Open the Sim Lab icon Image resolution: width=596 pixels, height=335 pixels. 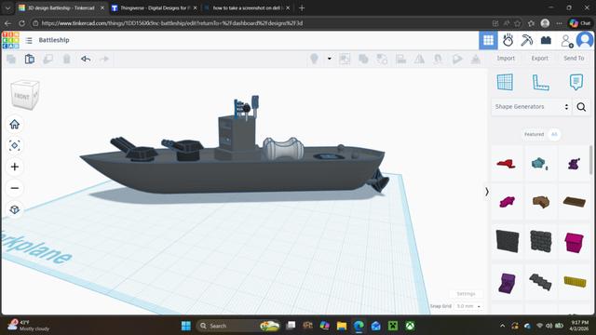[x=508, y=40]
